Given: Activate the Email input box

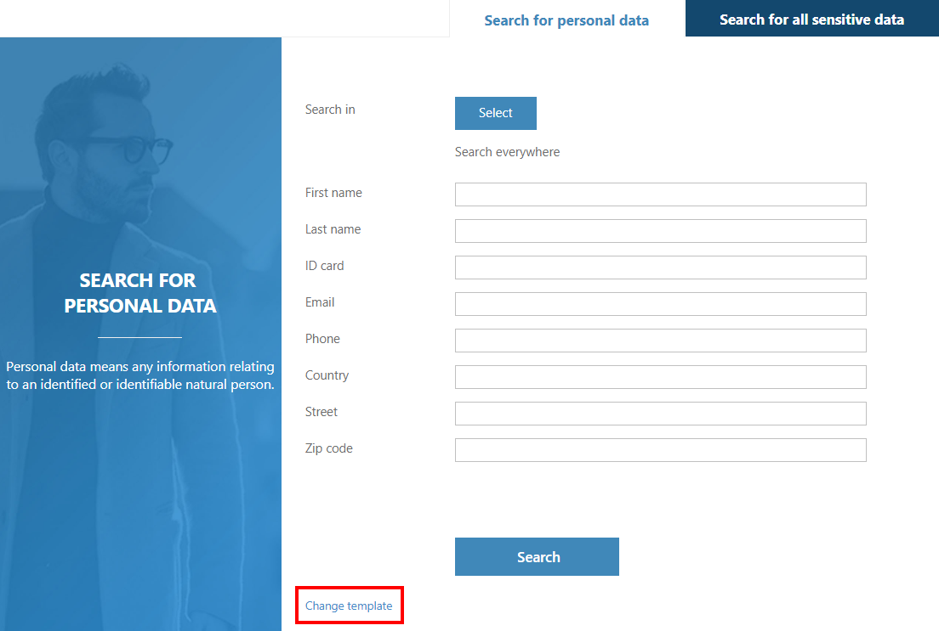Looking at the screenshot, I should [x=660, y=304].
